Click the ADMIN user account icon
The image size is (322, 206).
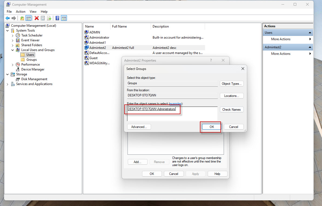click(x=87, y=32)
